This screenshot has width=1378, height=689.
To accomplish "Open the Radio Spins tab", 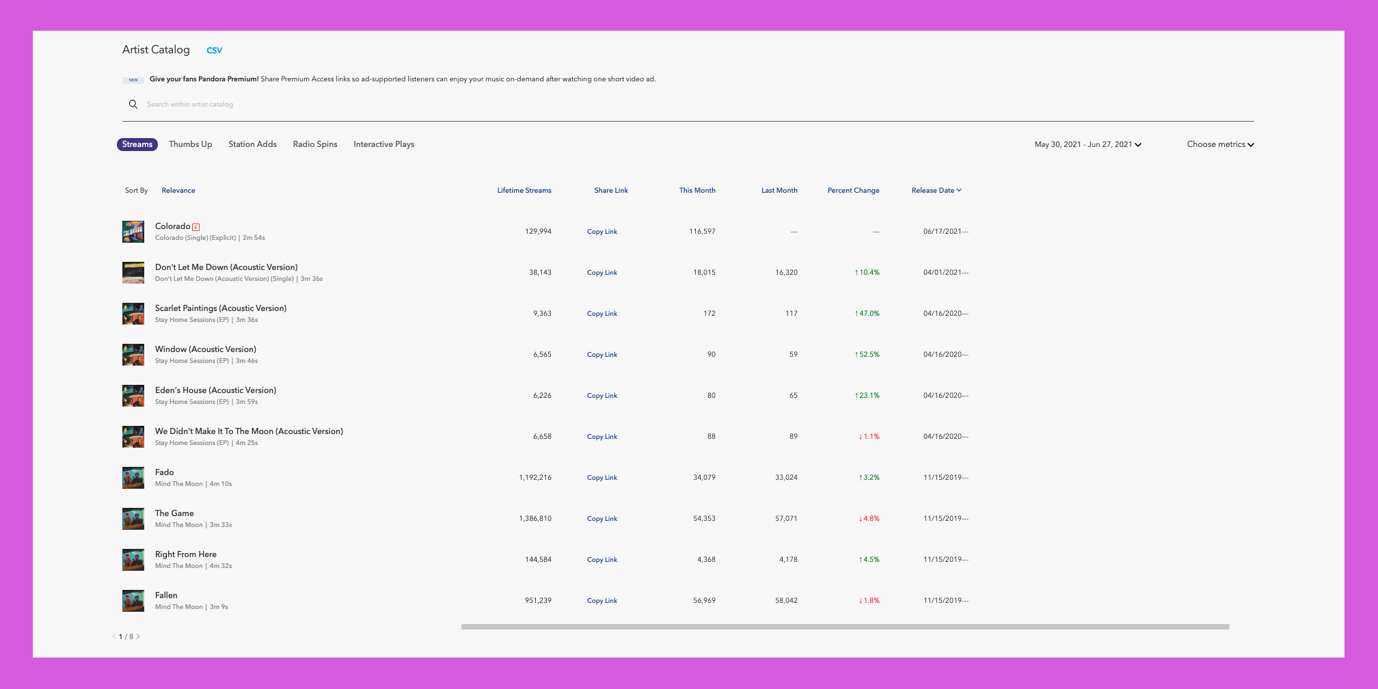I will (314, 144).
